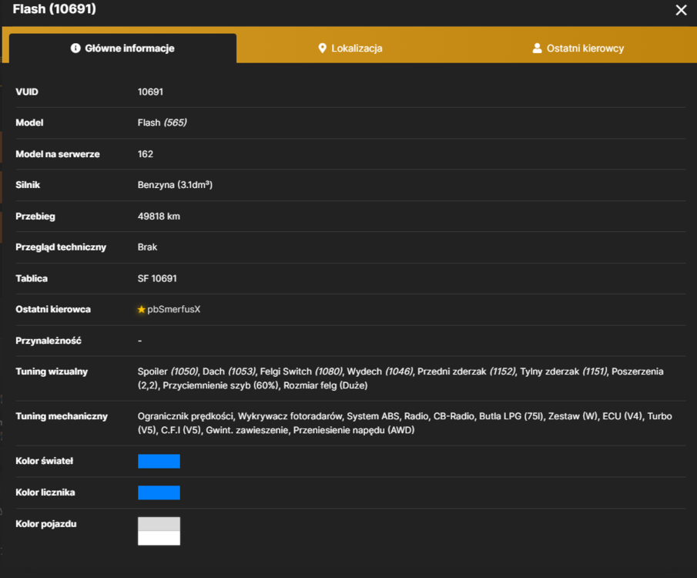Click the plate value SF 10691

157,278
